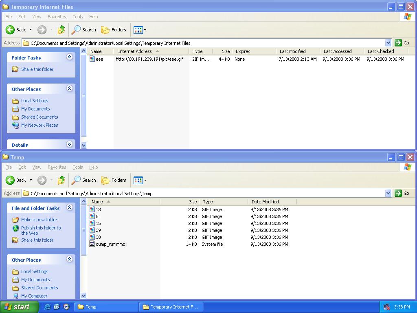Open Search in Temporary Internet Files toolbar
Image resolution: width=417 pixels, height=313 pixels.
click(84, 30)
